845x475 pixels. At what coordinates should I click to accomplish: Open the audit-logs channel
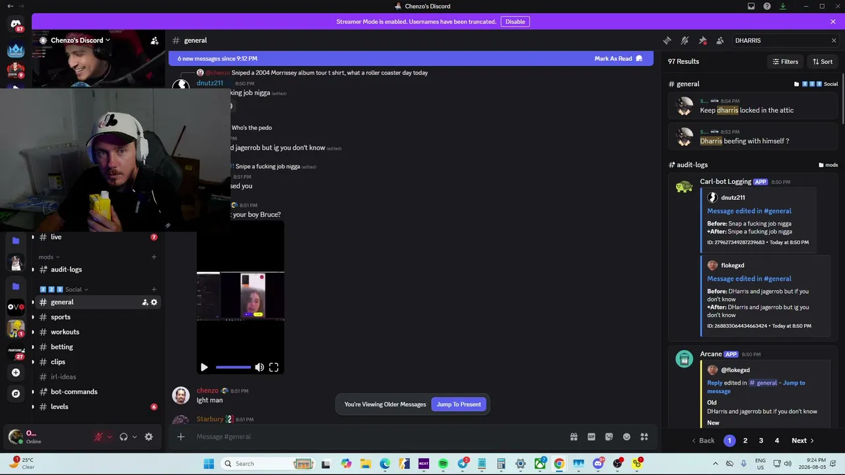click(96, 269)
